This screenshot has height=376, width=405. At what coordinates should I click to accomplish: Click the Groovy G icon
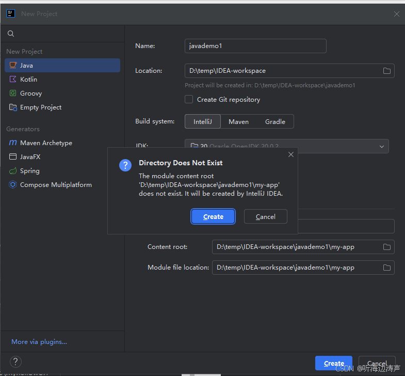pos(13,93)
